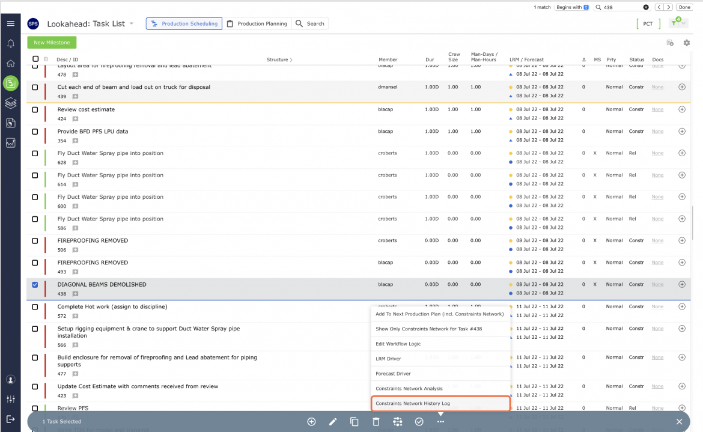Click the New Milestone button
Viewport: 703px width, 432px height.
coord(52,43)
